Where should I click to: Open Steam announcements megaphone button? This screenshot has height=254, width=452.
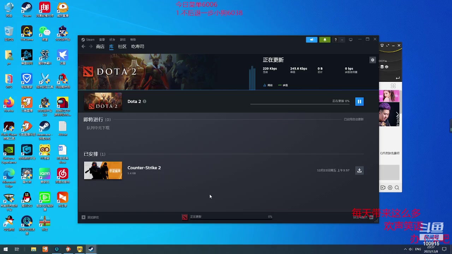[x=311, y=40]
